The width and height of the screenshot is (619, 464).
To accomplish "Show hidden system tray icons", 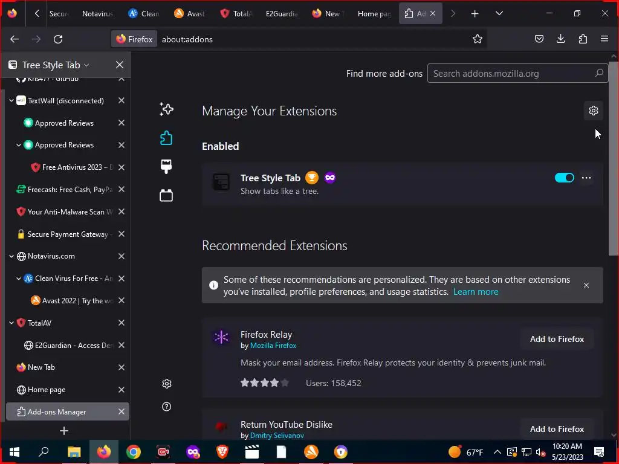I will click(x=497, y=452).
